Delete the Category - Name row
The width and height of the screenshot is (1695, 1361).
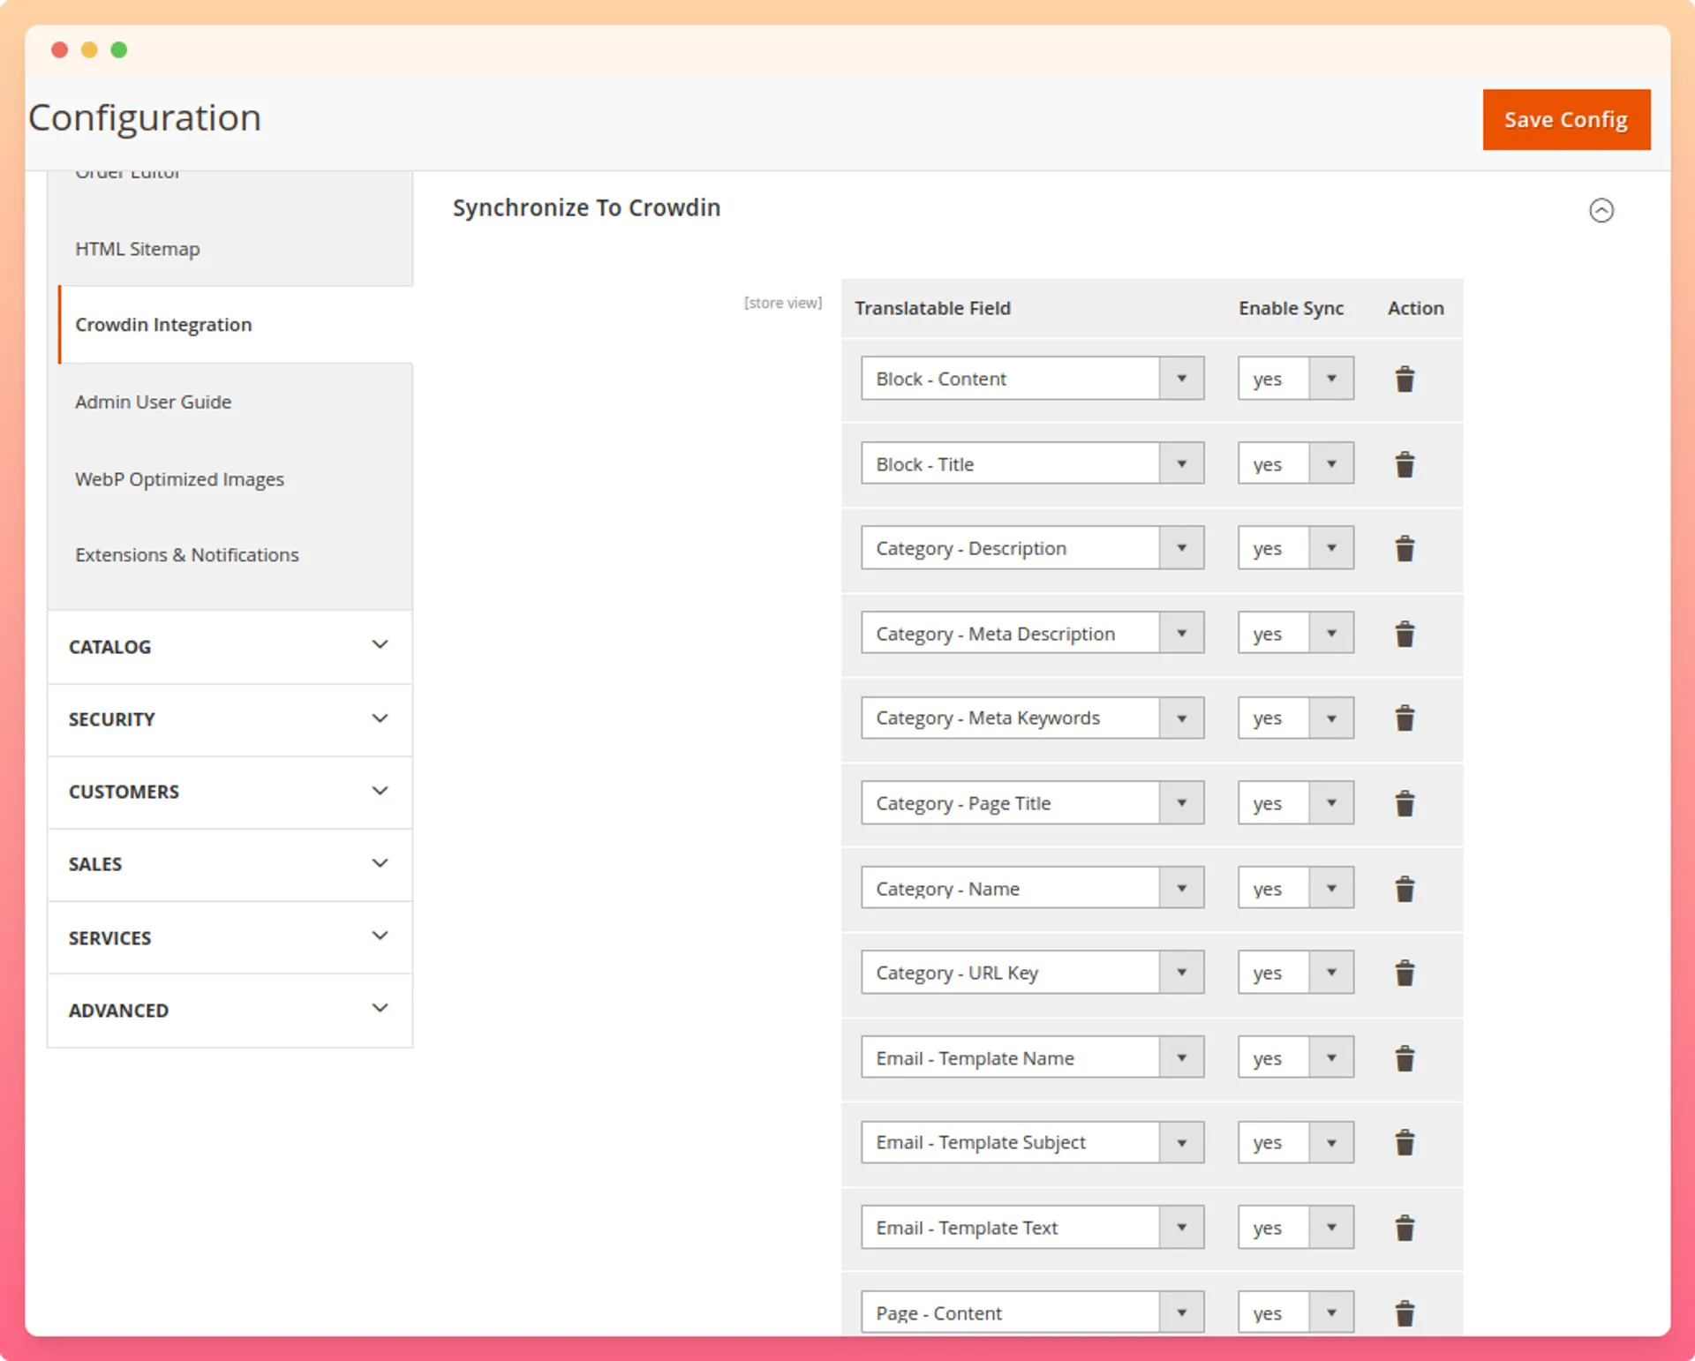point(1405,889)
